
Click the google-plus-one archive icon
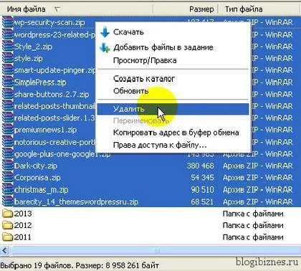coord(8,154)
